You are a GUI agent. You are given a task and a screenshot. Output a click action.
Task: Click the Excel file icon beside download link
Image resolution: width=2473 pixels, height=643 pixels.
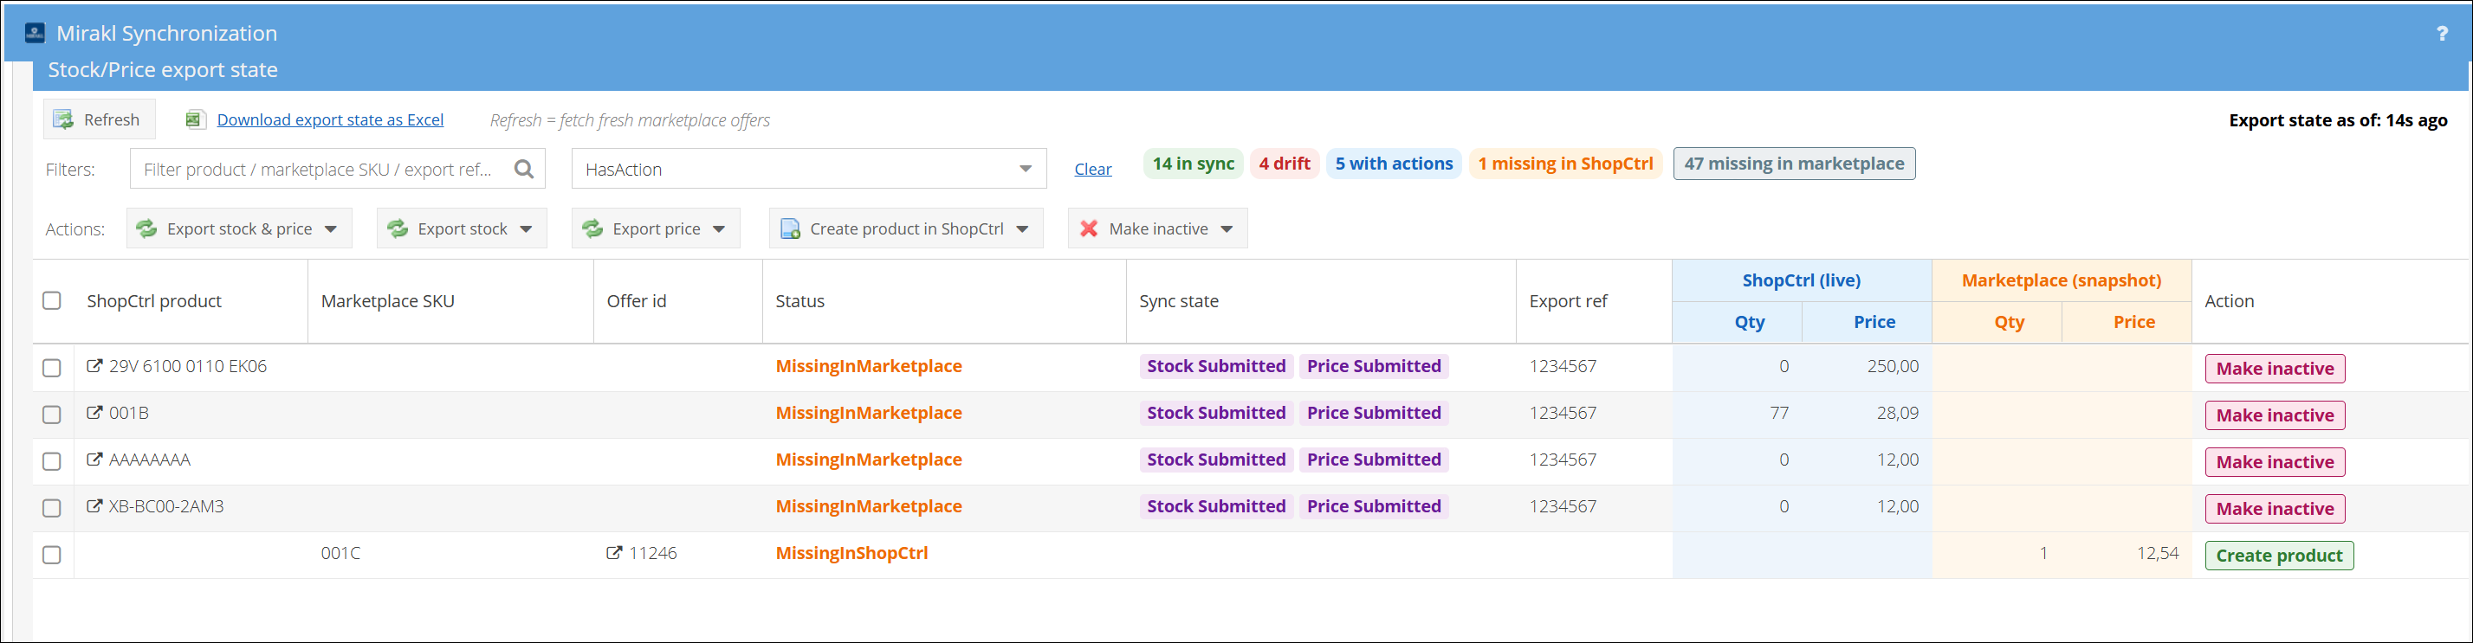(195, 120)
